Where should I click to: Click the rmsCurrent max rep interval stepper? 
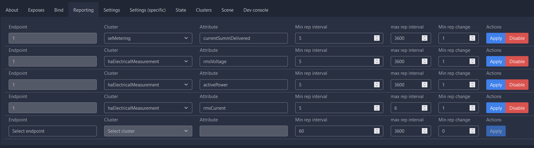click(424, 108)
